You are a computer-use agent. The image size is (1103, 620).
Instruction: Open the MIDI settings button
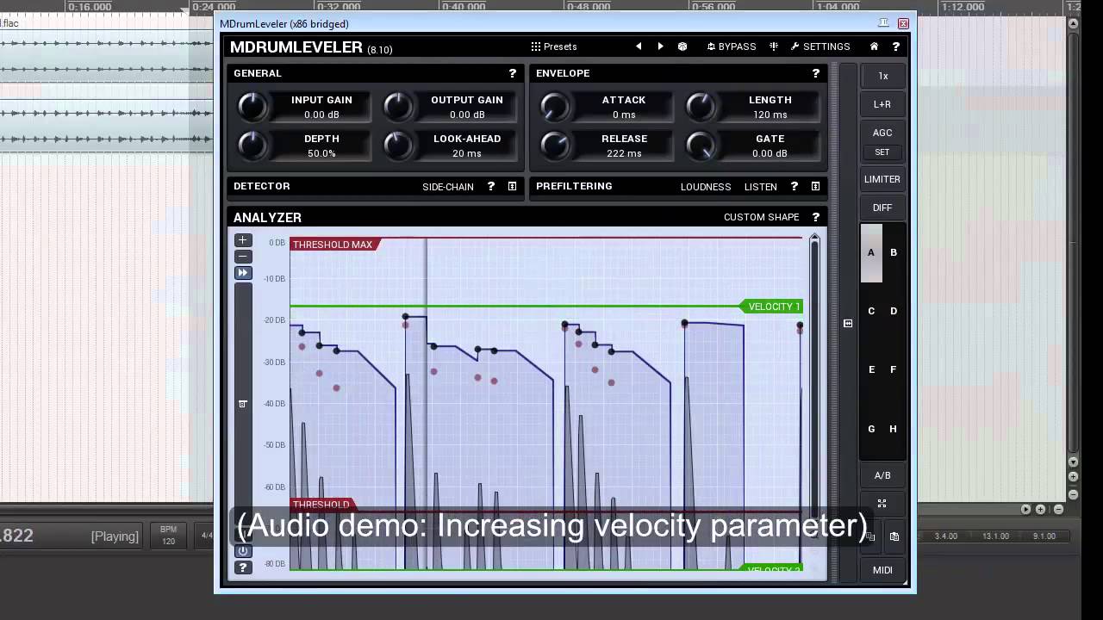click(882, 570)
